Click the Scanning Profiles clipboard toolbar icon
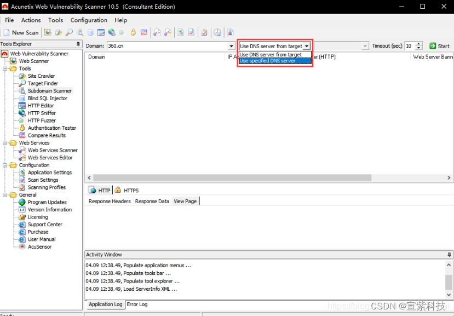Image resolution: width=454 pixels, height=316 pixels. pyautogui.click(x=204, y=32)
